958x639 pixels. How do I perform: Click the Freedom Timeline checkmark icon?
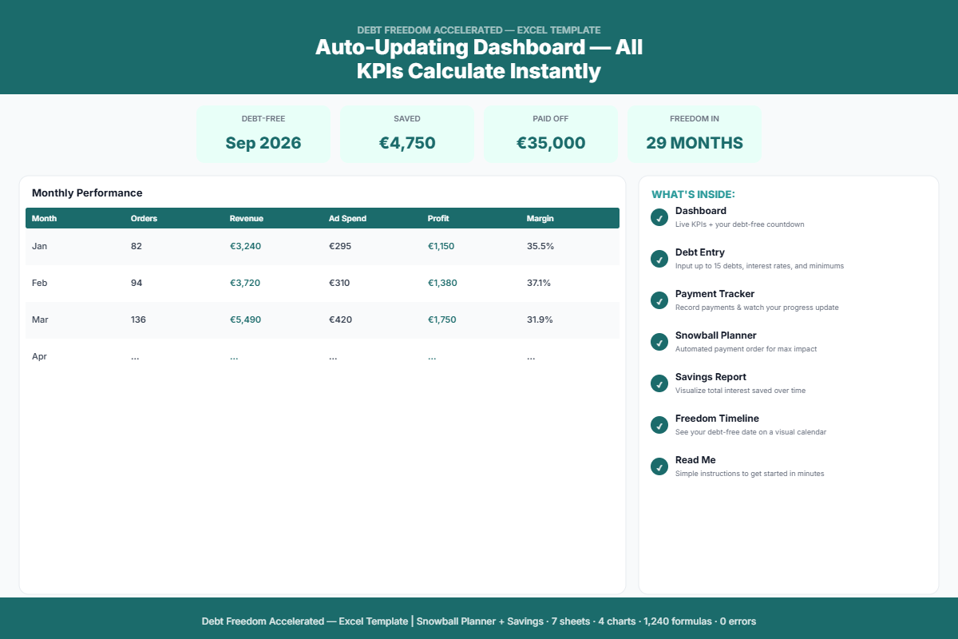tap(659, 425)
